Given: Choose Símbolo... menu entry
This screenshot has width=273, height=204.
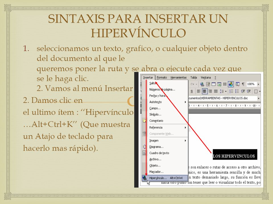Looking at the screenshot, I should tap(165, 114).
